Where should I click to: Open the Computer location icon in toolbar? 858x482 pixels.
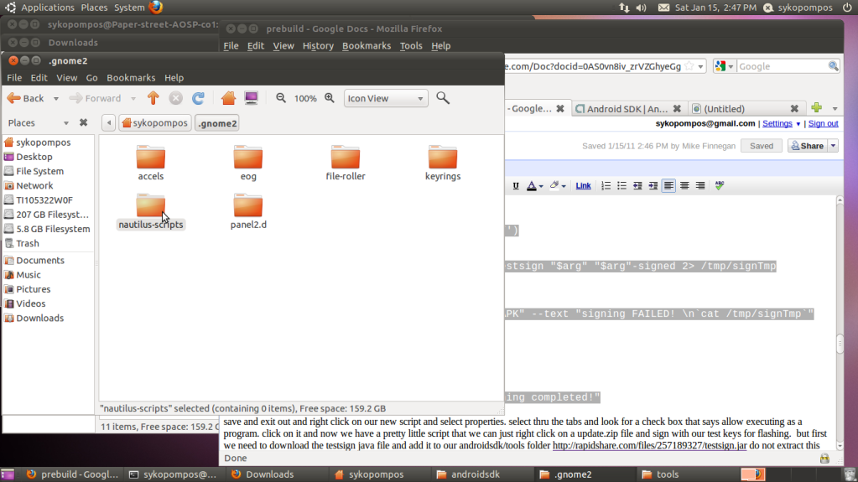coord(251,98)
